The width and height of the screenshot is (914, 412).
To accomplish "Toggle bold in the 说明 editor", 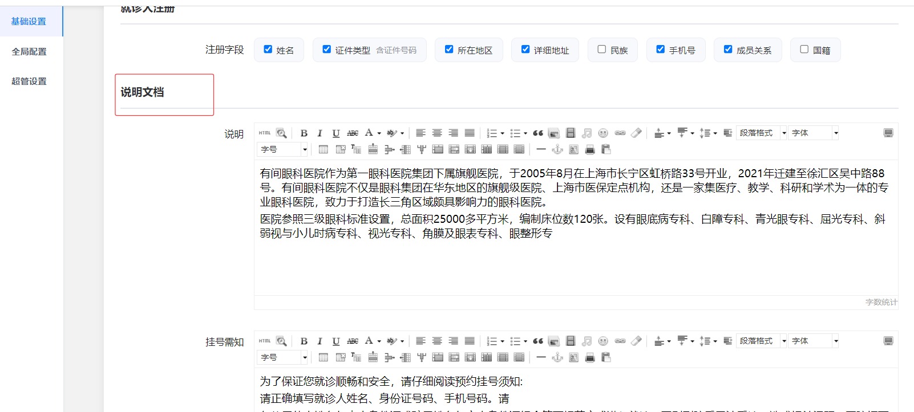I will tap(304, 133).
